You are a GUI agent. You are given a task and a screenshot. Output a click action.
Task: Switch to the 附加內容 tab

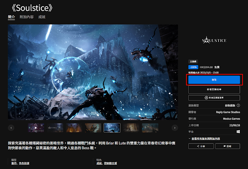(27, 17)
